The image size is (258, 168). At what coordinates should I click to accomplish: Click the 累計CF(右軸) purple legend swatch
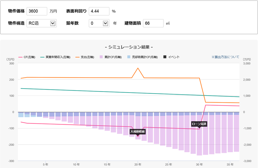coord(101,57)
